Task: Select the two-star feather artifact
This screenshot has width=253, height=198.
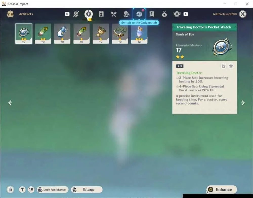Action: pyautogui.click(x=43, y=34)
